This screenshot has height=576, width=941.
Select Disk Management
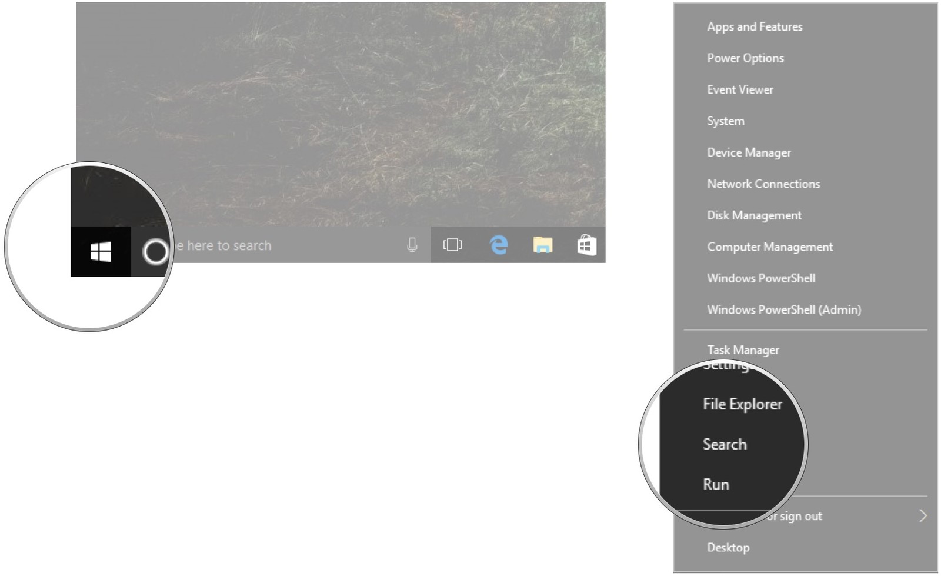click(x=754, y=215)
